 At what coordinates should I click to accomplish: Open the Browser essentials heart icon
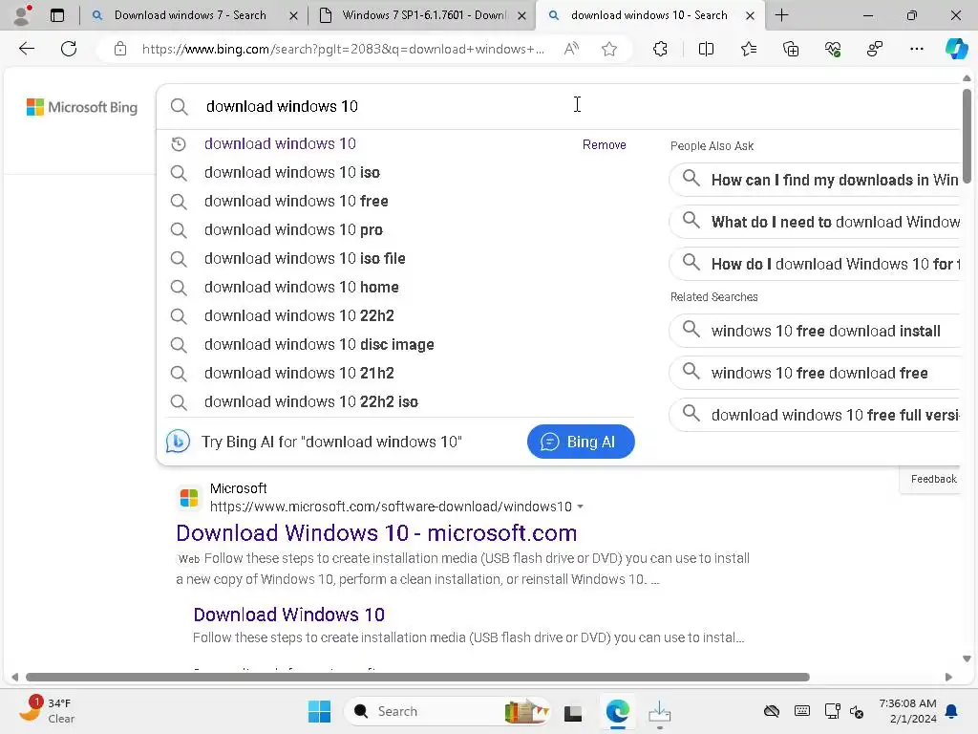(x=833, y=49)
